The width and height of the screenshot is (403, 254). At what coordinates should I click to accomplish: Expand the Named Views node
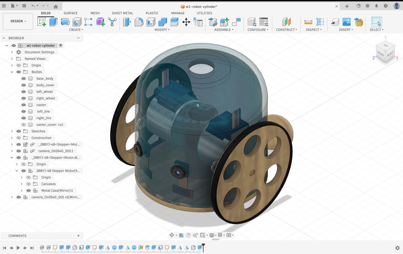12,59
